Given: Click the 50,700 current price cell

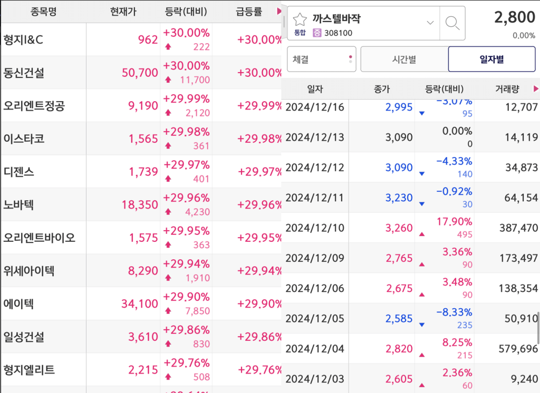Looking at the screenshot, I should pyautogui.click(x=139, y=73).
